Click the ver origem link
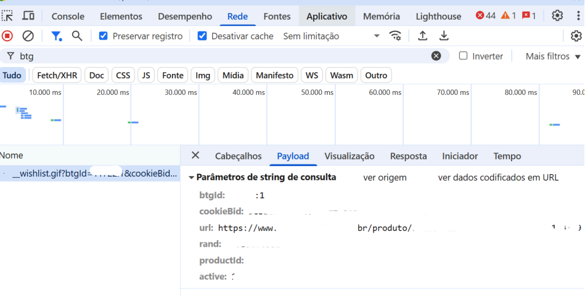The height and width of the screenshot is (296, 585). point(385,178)
